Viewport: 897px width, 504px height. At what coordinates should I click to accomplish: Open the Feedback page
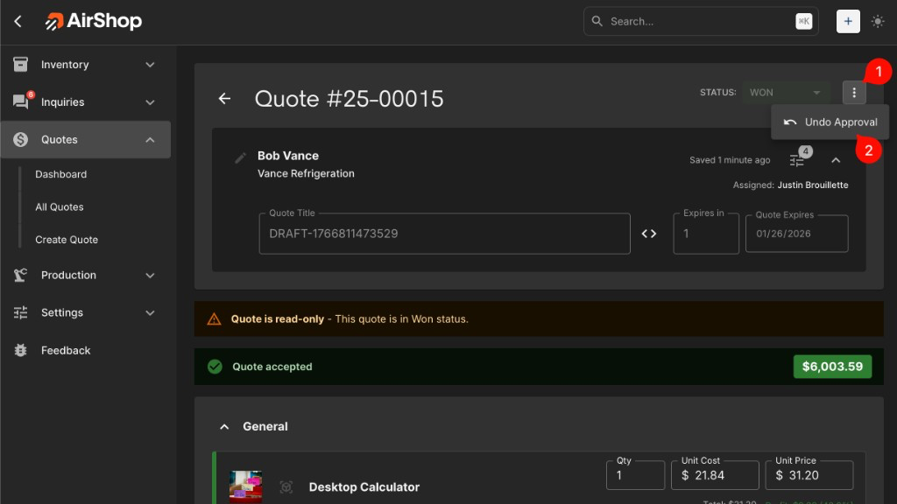point(66,351)
